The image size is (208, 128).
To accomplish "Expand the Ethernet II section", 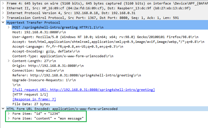I will pyautogui.click(x=3, y=8).
